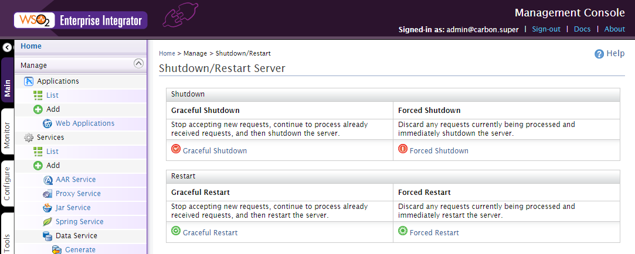
Task: Click the AAR Service icon
Action: (x=47, y=180)
